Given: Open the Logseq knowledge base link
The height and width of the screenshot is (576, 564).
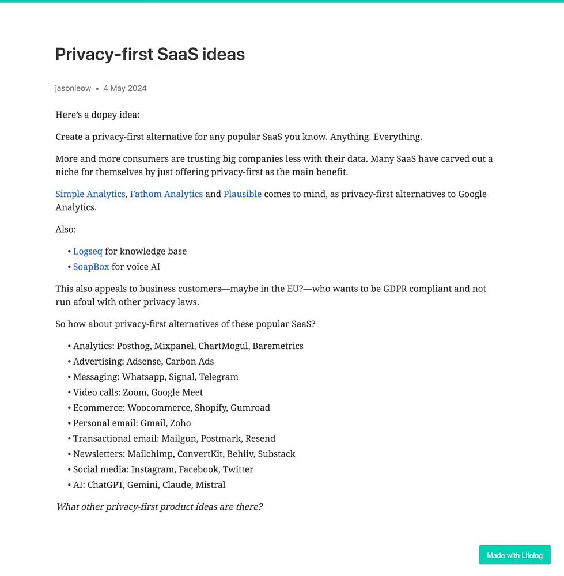Looking at the screenshot, I should tap(88, 251).
